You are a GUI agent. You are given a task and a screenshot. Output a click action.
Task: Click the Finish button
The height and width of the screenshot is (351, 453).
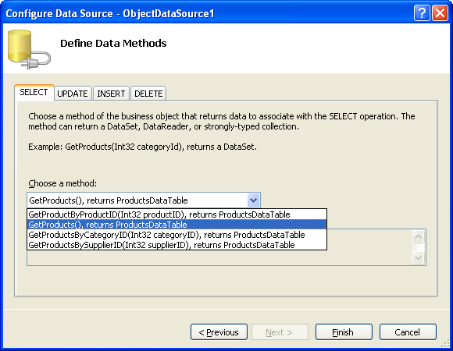tap(344, 332)
